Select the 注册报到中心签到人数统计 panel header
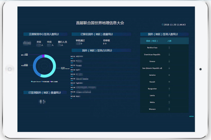 click(45, 34)
